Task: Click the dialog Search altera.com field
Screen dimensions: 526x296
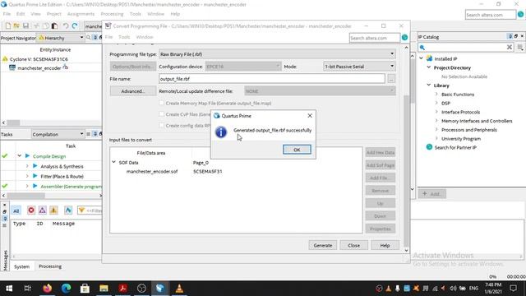Action: coord(375,38)
